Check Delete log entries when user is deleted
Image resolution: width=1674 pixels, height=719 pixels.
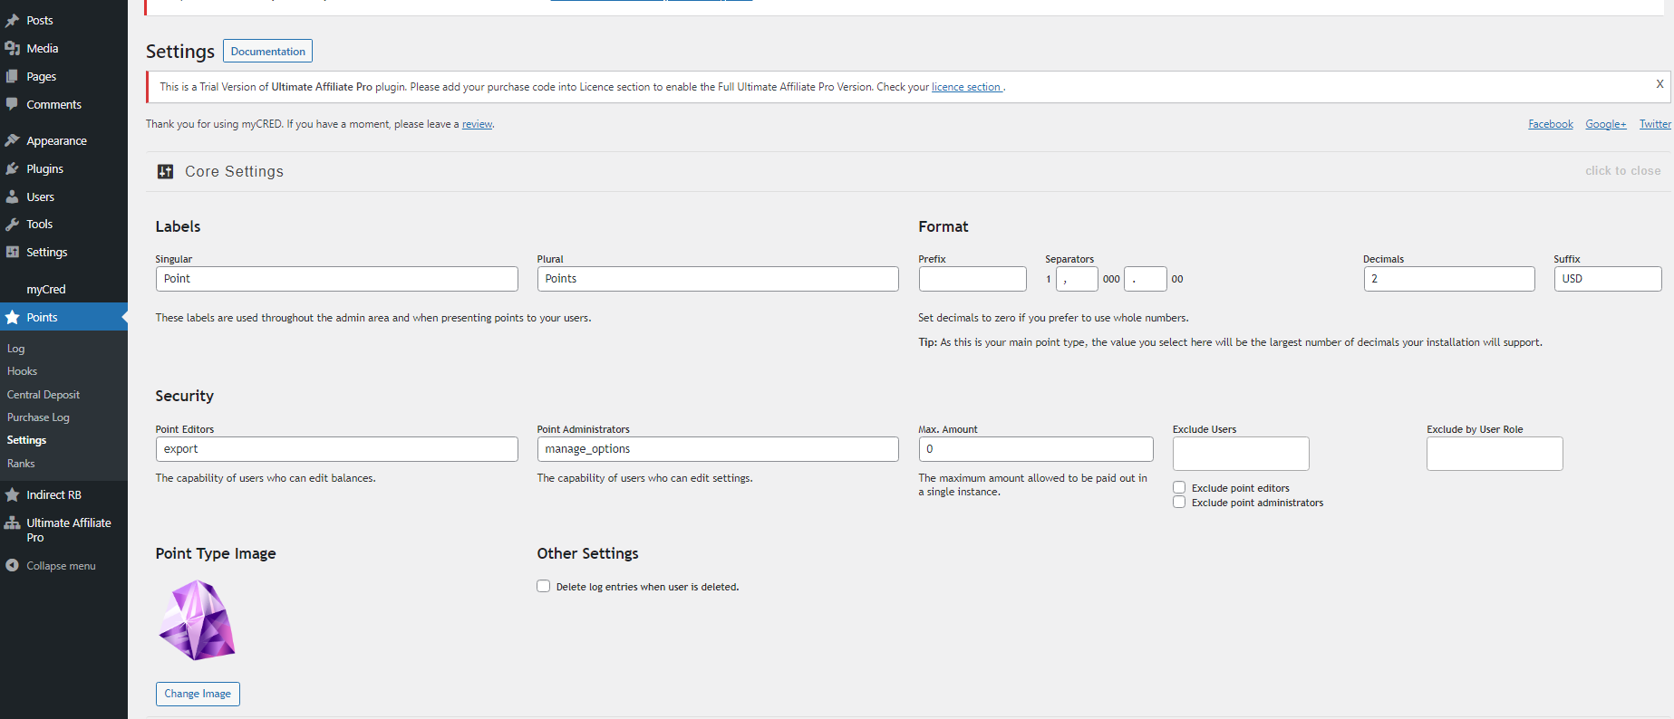coord(544,586)
